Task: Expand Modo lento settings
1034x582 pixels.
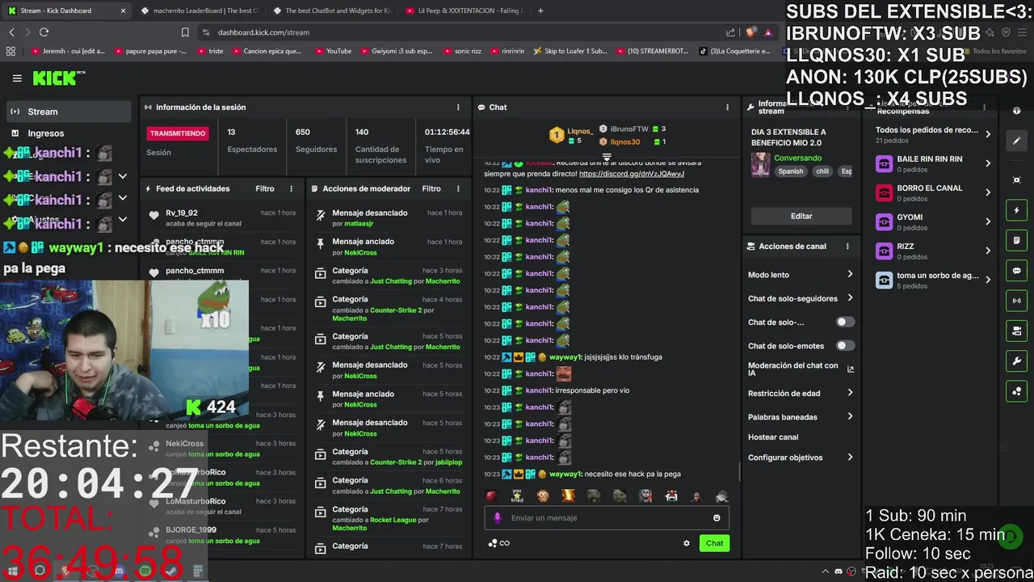Action: [x=801, y=275]
